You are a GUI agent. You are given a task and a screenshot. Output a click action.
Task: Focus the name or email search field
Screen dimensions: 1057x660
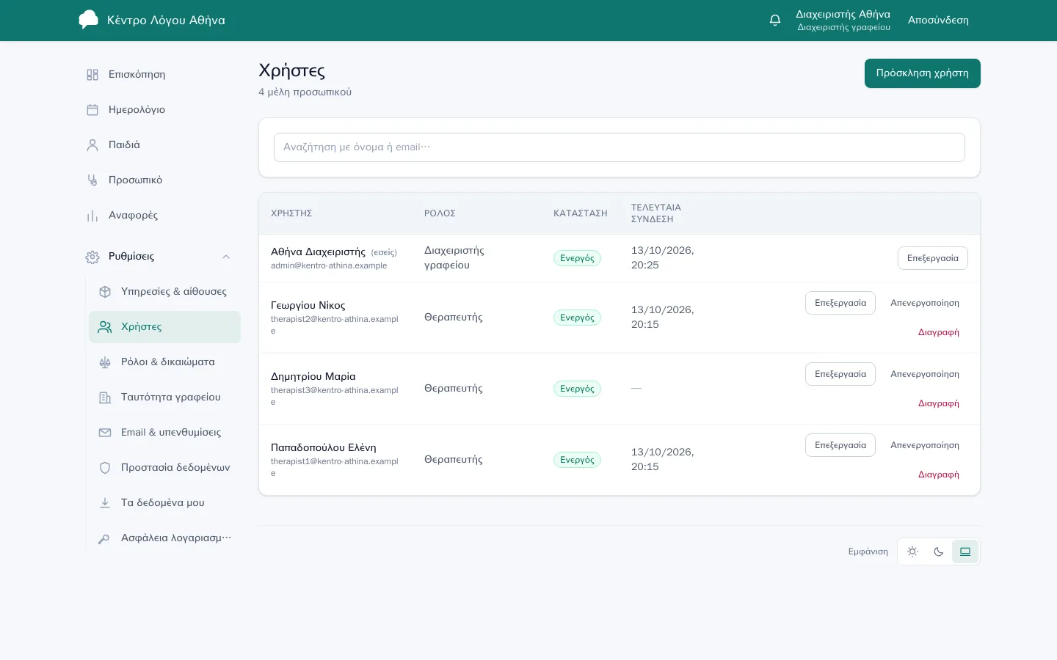pos(620,147)
